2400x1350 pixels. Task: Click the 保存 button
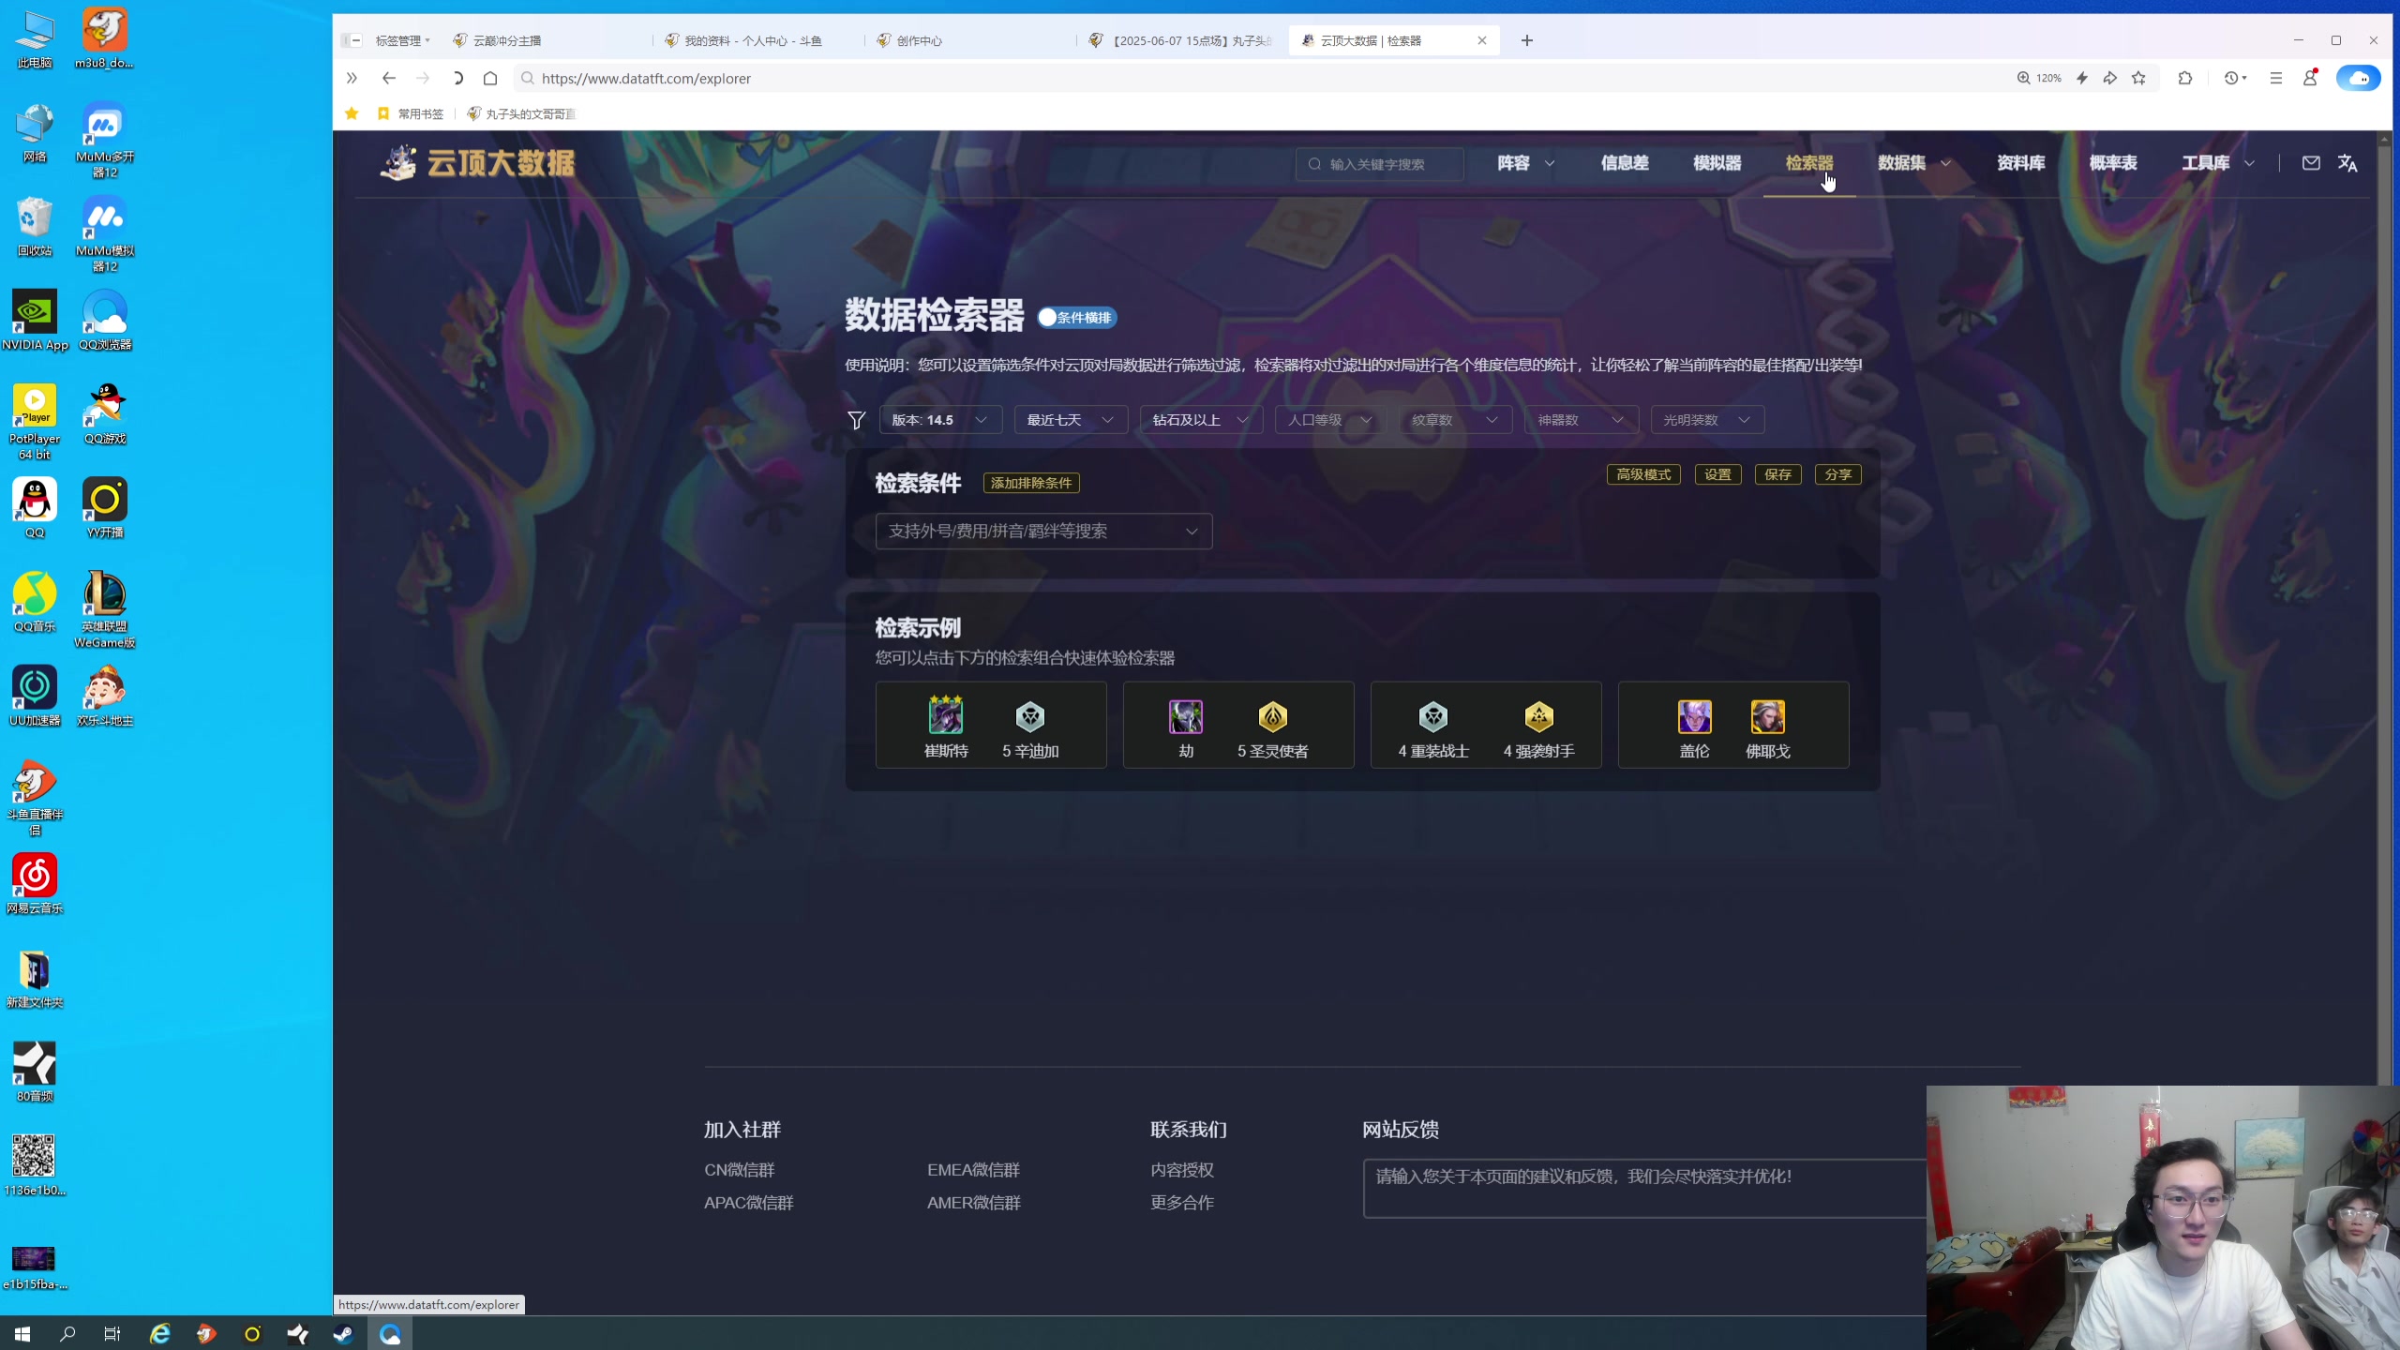pos(1777,474)
